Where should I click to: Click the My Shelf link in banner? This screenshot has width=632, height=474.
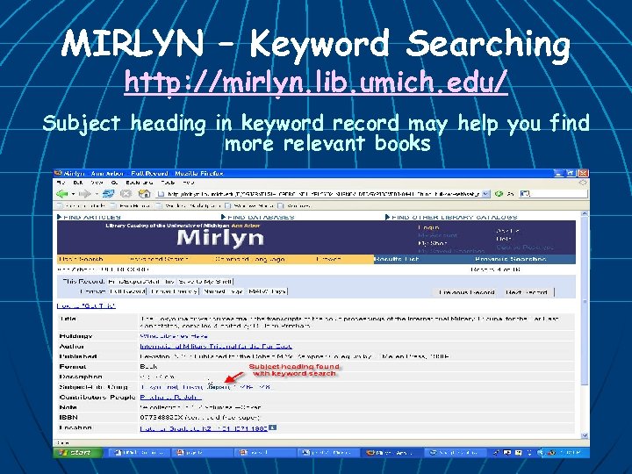point(433,243)
